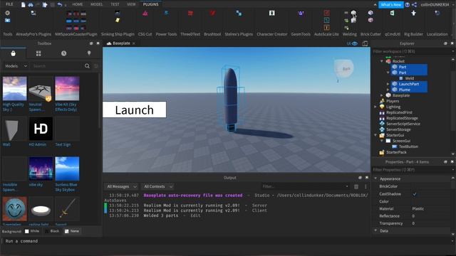Expand the Lighting service arrow

click(x=375, y=107)
